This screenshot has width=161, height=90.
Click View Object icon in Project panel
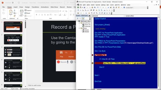point(80,18)
